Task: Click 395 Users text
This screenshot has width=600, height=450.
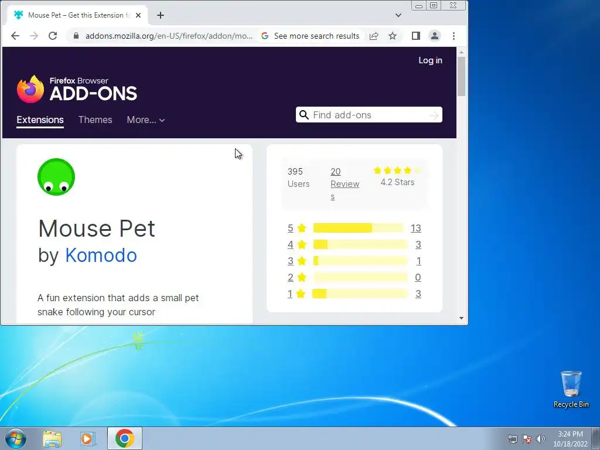Action: 298,178
